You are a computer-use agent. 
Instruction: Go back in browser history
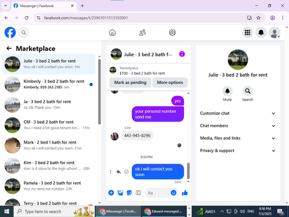(6, 18)
